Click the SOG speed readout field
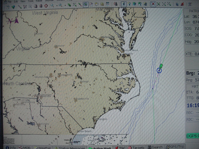The width and height of the screenshot is (199, 149). click(x=192, y=29)
